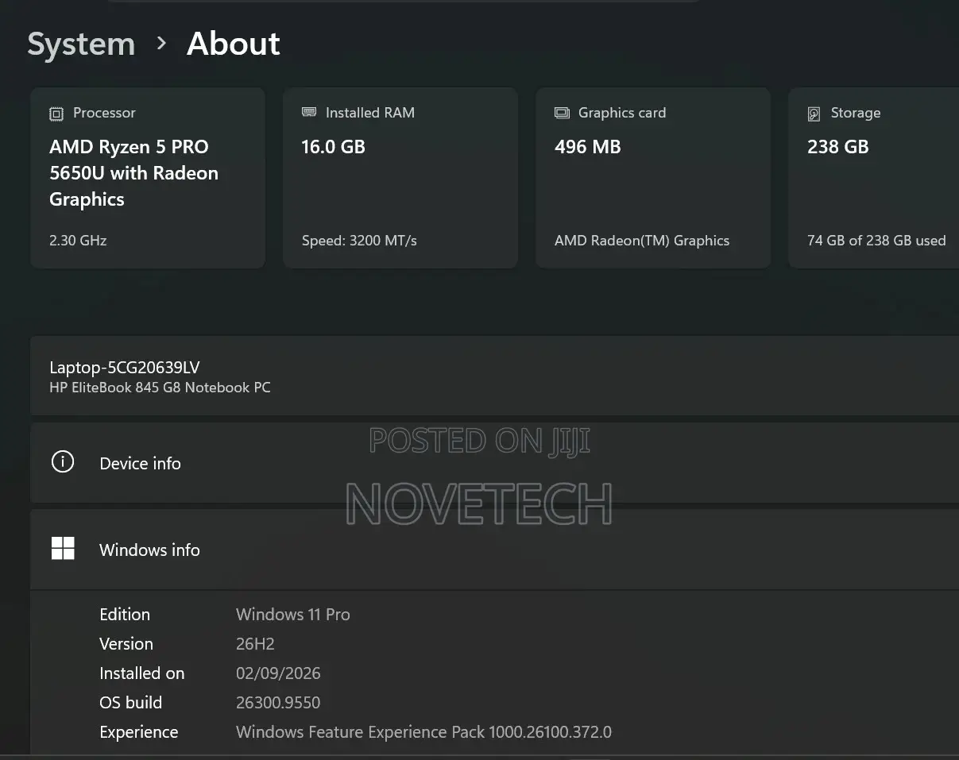This screenshot has height=760, width=959.
Task: Click the "HP EliteBook 845 G8 Notebook PC" model text
Action: coord(160,388)
